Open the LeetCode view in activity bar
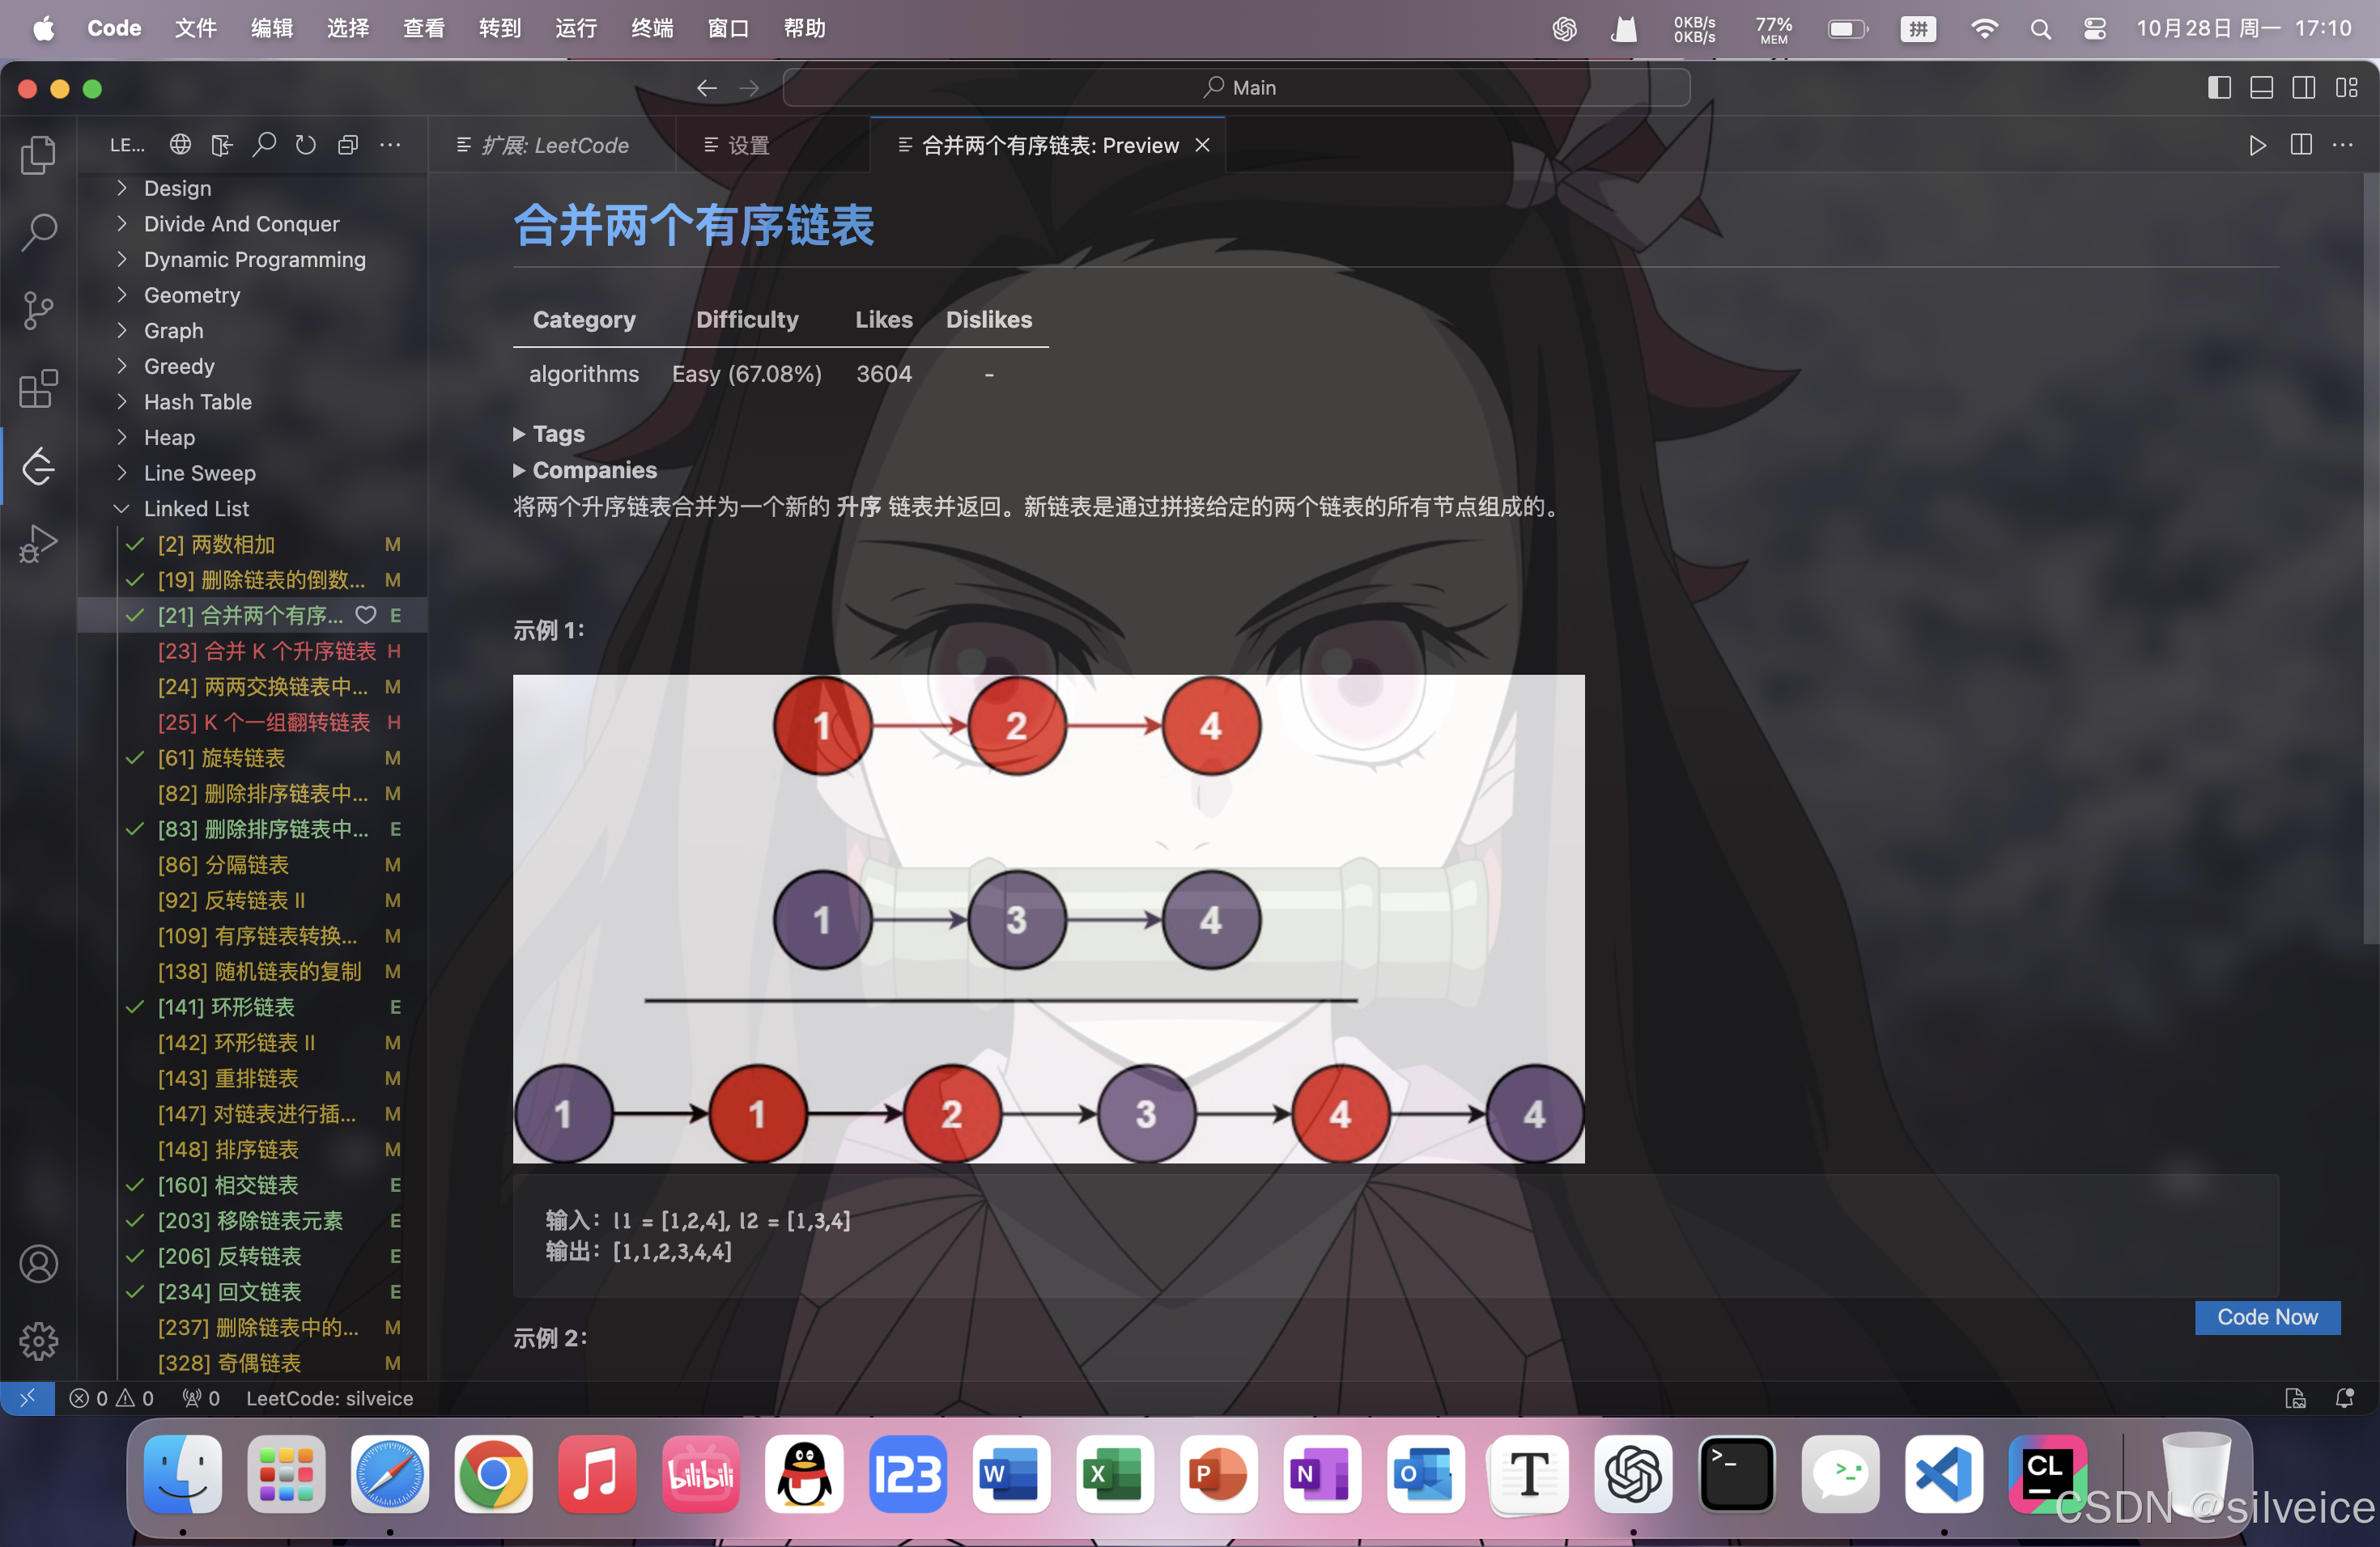This screenshot has height=1547, width=2380. [x=38, y=466]
